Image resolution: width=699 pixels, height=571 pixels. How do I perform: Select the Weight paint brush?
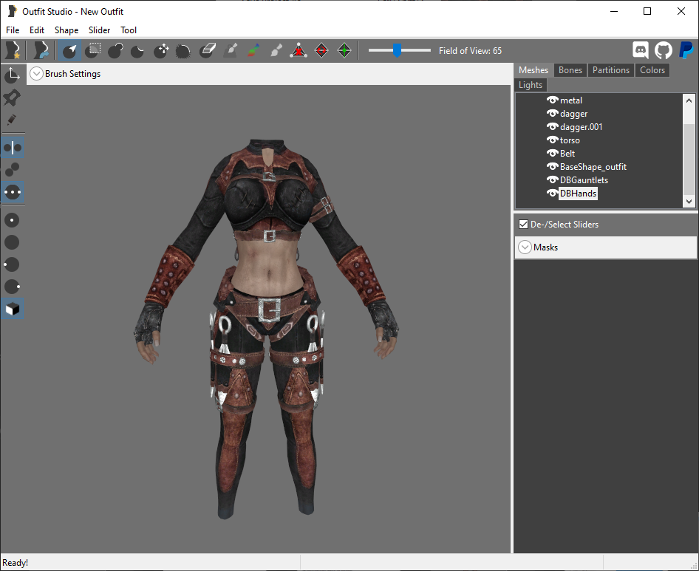pos(231,50)
